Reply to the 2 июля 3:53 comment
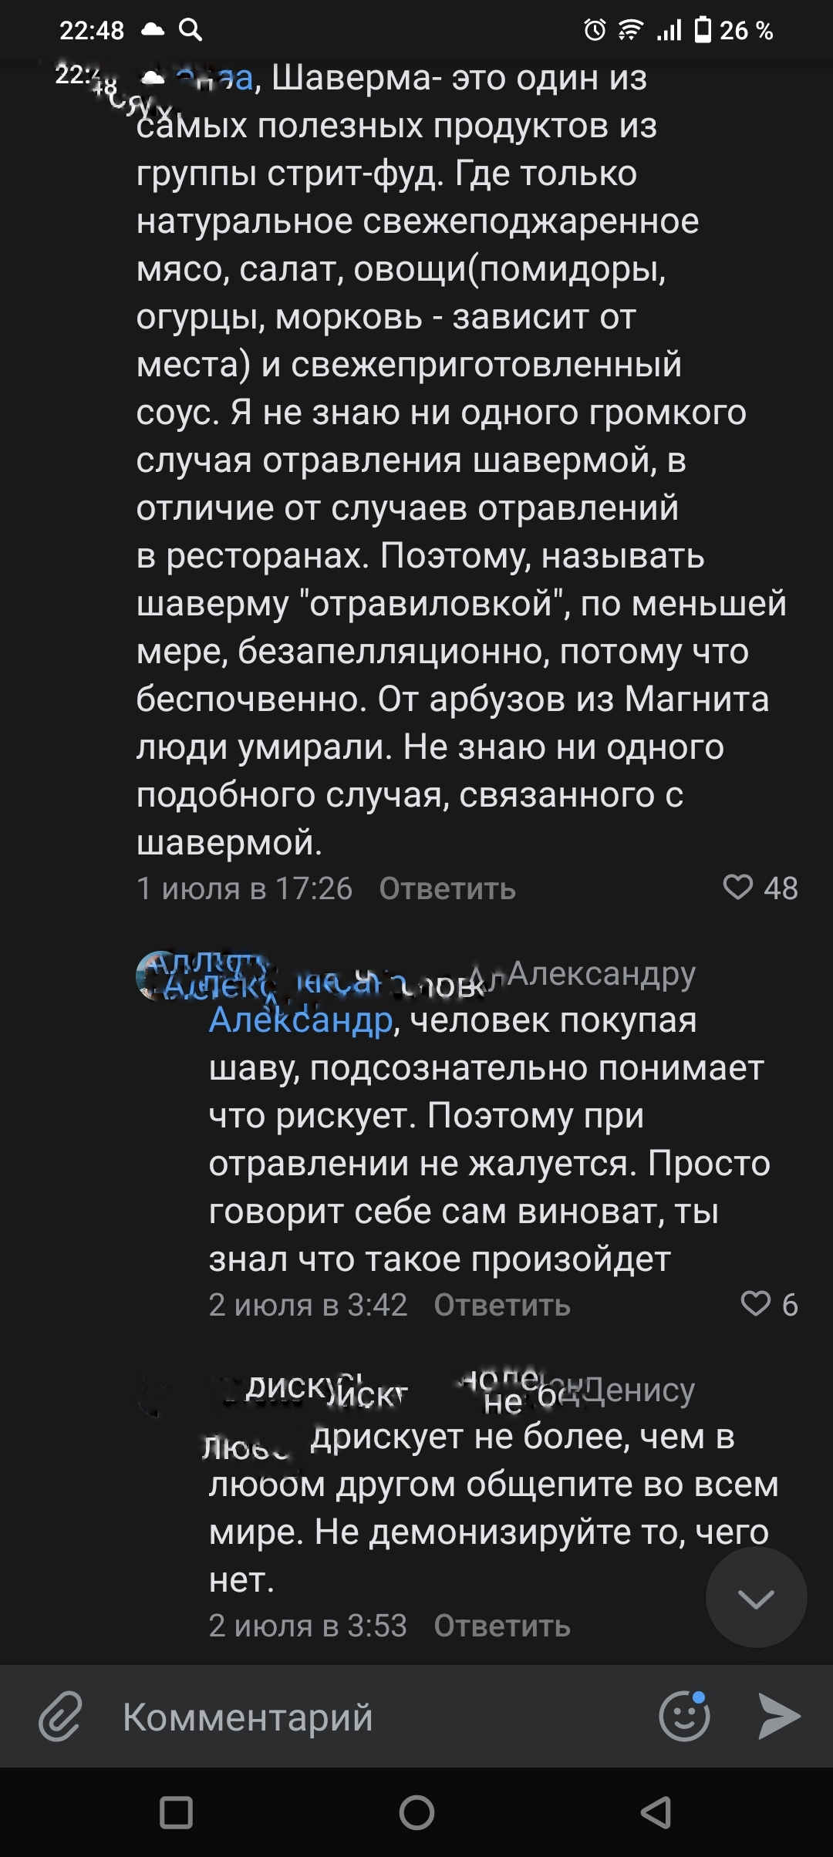 (502, 1626)
